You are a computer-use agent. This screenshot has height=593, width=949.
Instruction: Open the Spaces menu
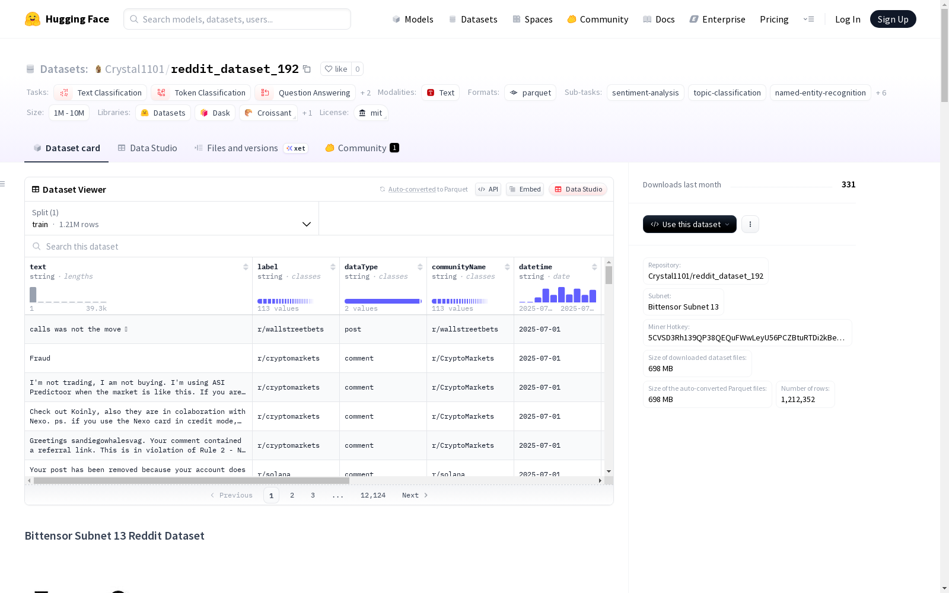pyautogui.click(x=533, y=19)
